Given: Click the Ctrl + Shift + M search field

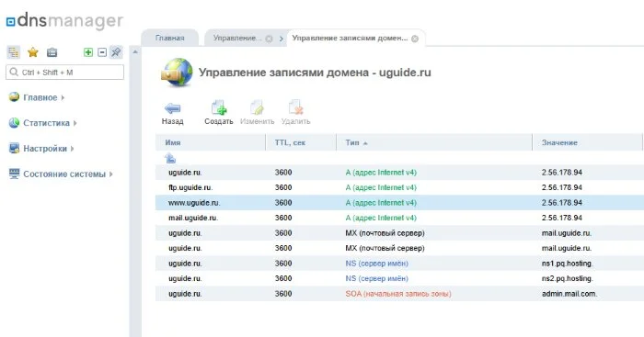Looking at the screenshot, I should tap(65, 73).
